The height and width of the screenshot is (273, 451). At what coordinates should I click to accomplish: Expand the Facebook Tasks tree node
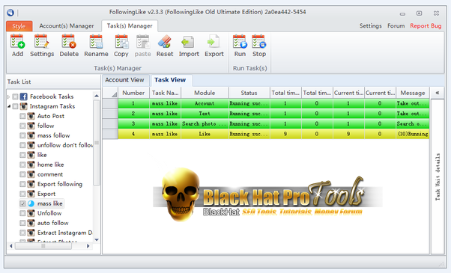pyautogui.click(x=9, y=96)
